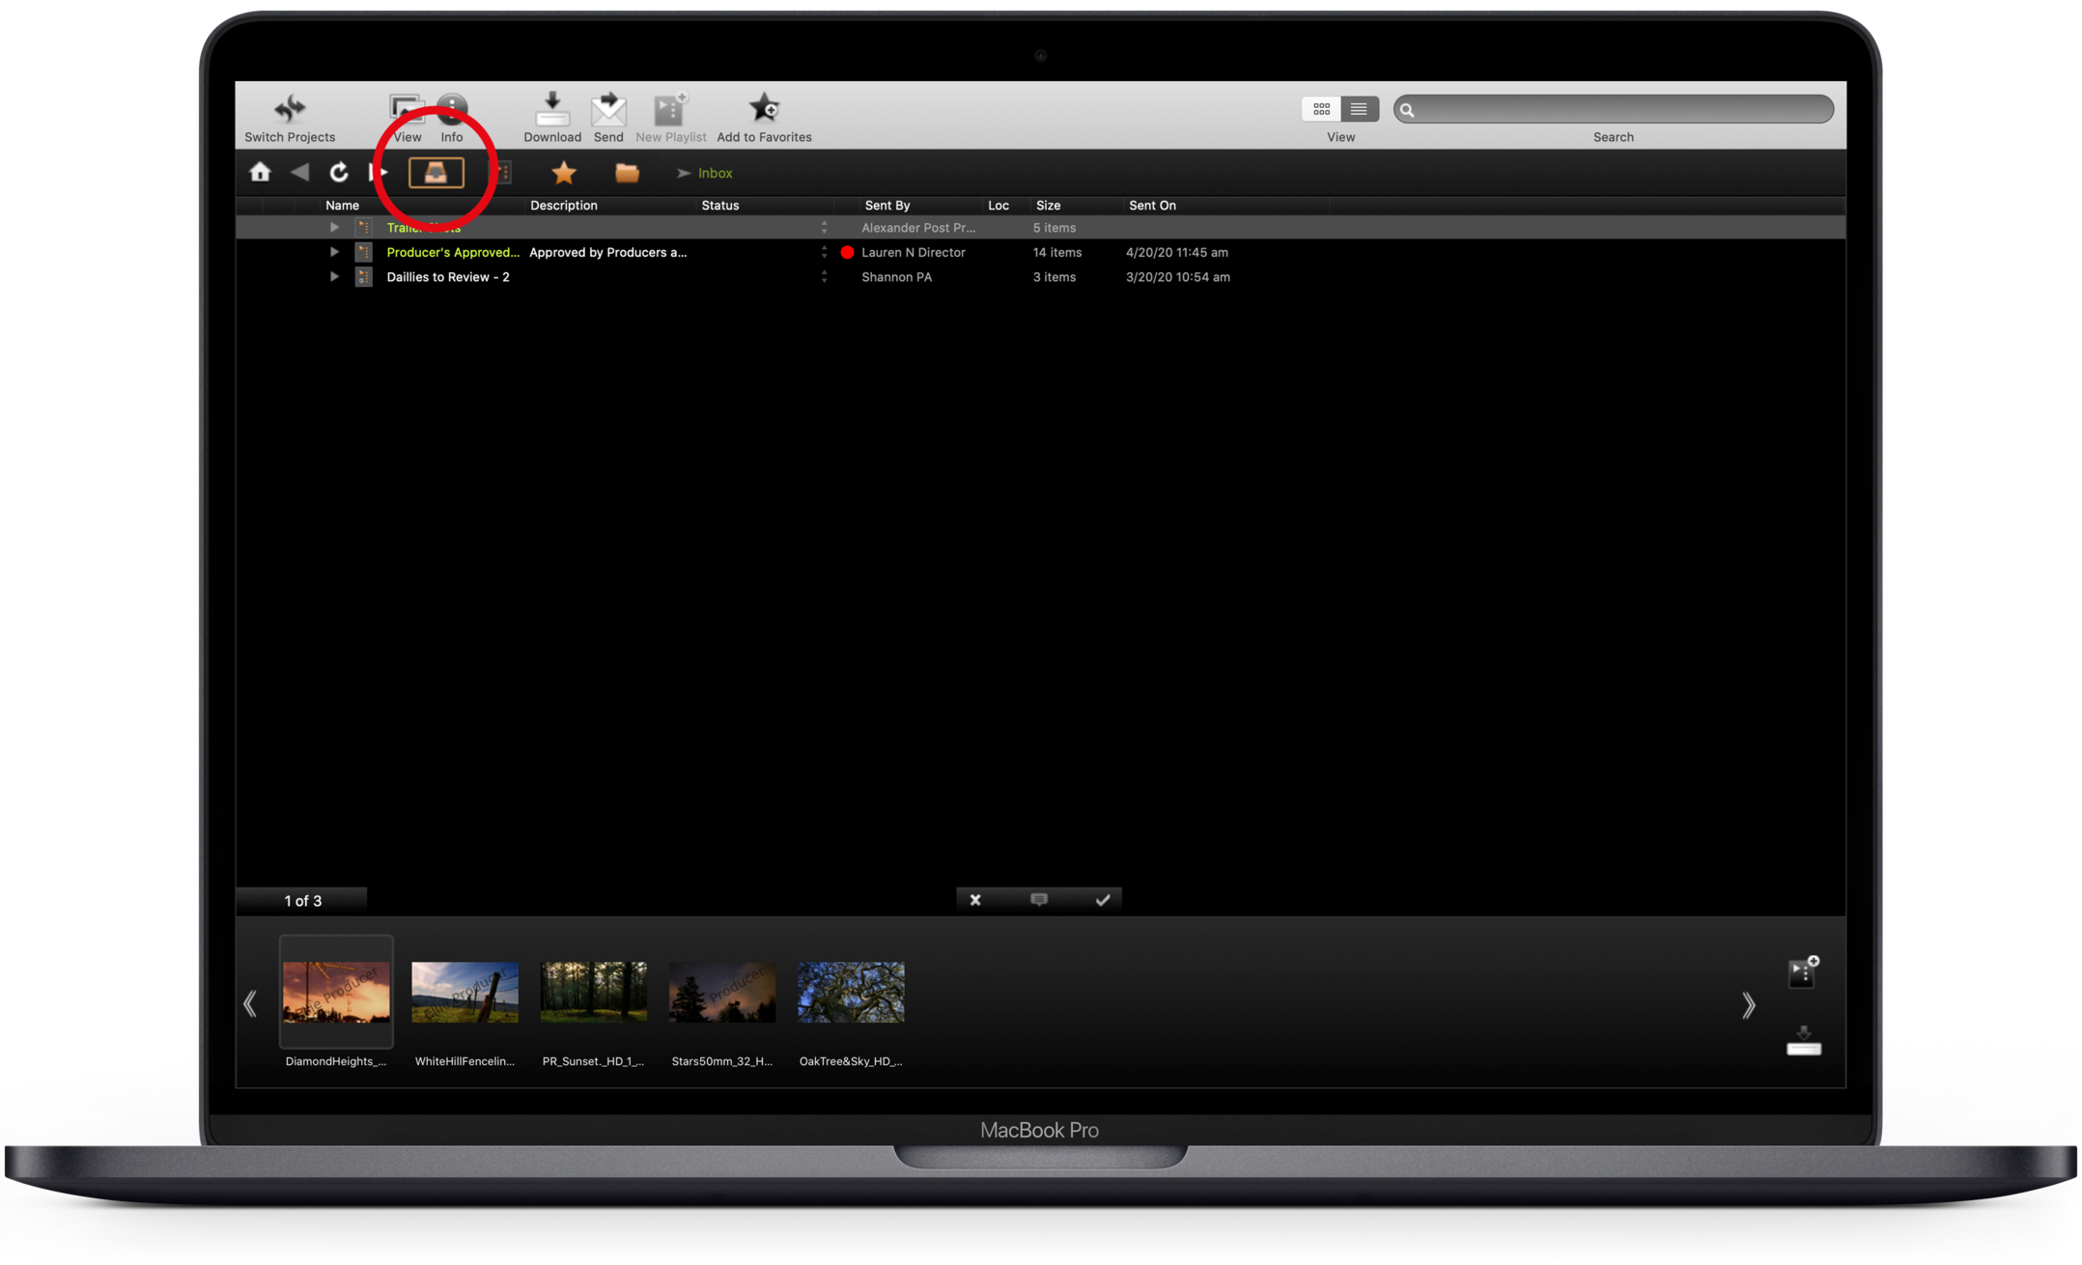
Task: Click the Switch Projects icon
Action: (290, 109)
